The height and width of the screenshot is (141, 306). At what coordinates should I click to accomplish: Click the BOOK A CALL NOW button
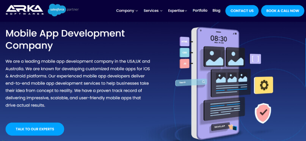pyautogui.click(x=282, y=11)
